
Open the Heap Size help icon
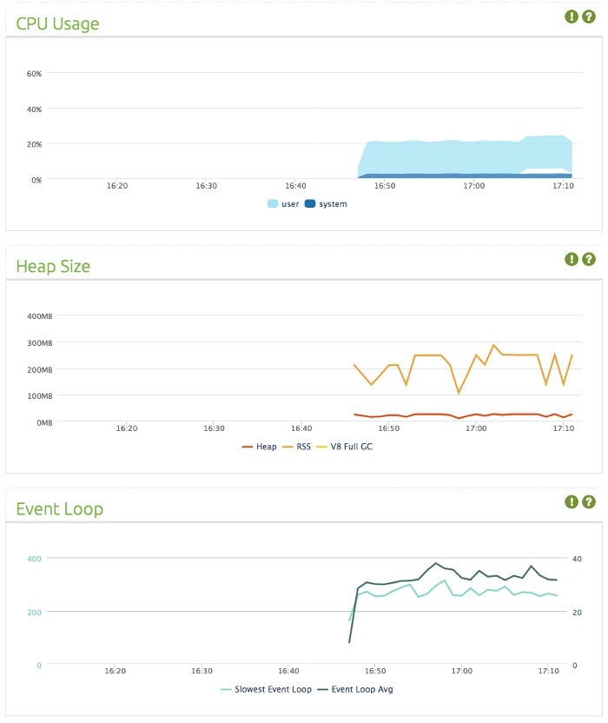[x=589, y=259]
